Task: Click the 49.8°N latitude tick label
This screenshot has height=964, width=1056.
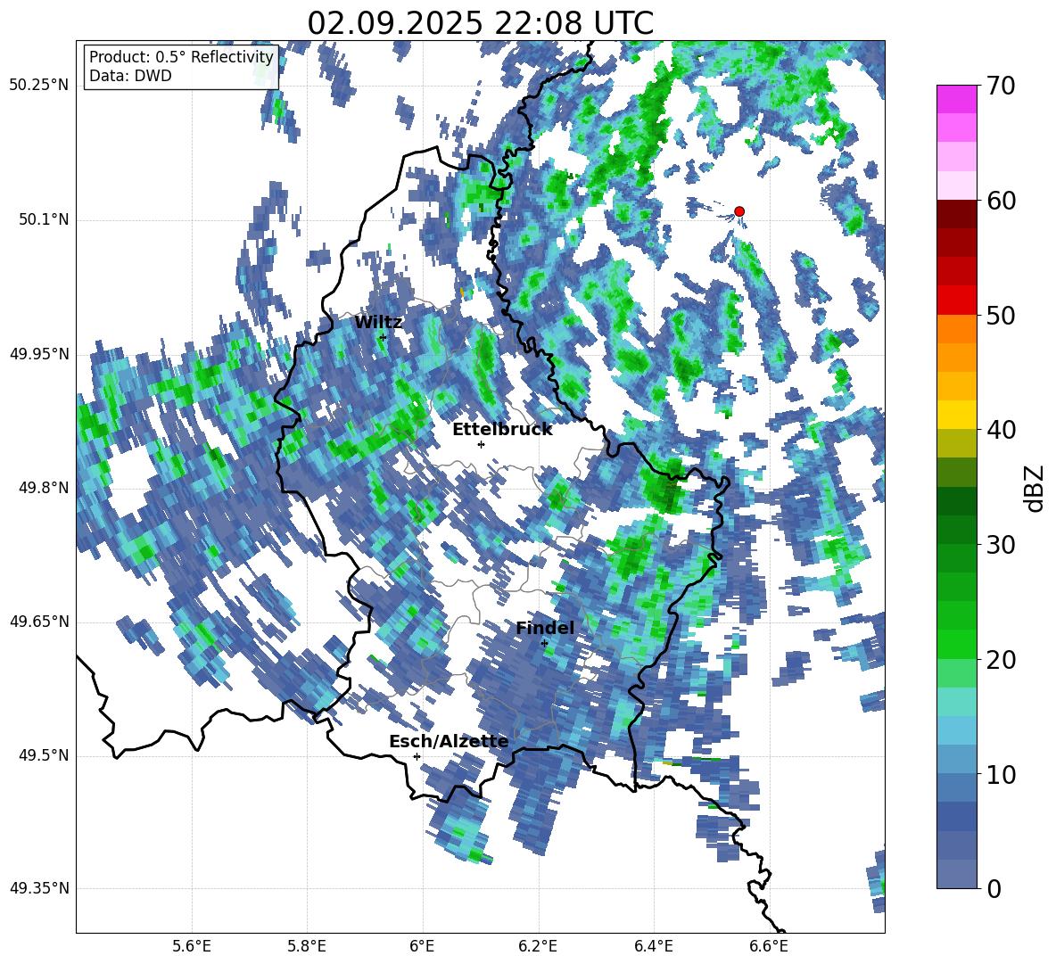Action: tap(44, 488)
